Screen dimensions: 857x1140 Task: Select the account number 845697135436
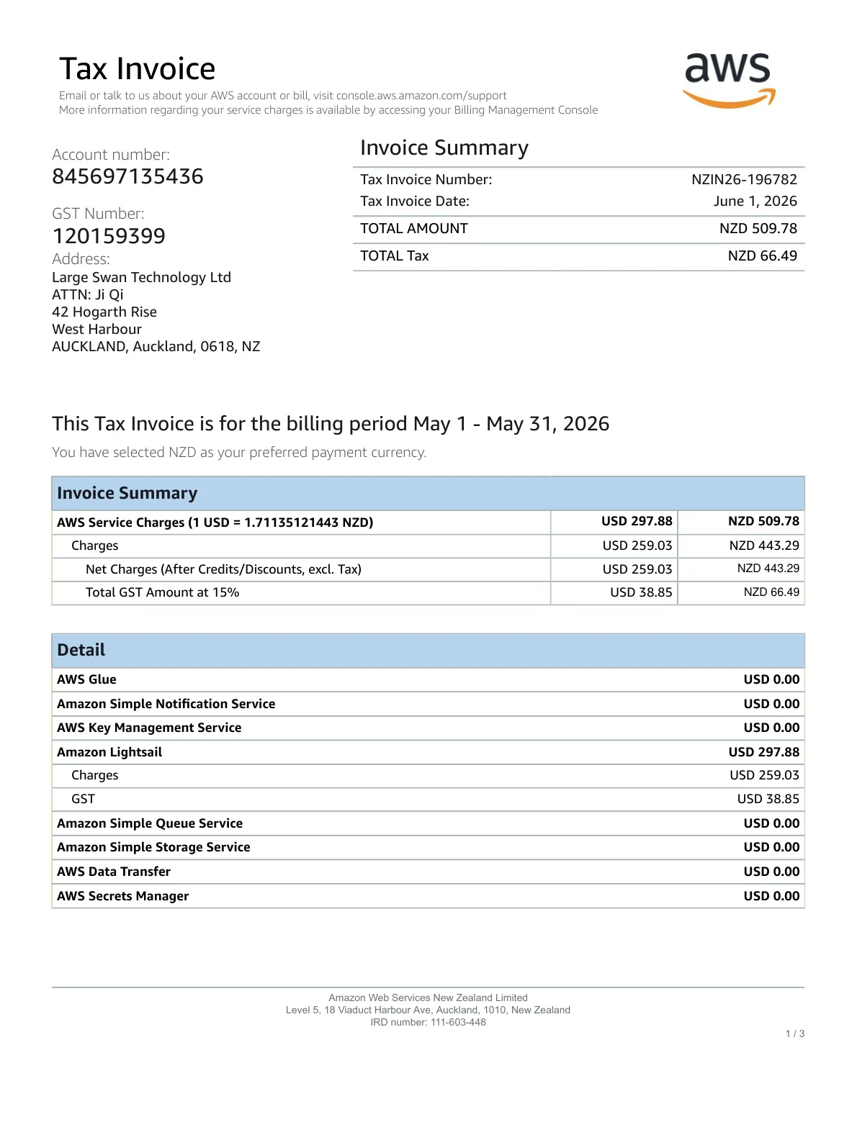click(x=127, y=176)
